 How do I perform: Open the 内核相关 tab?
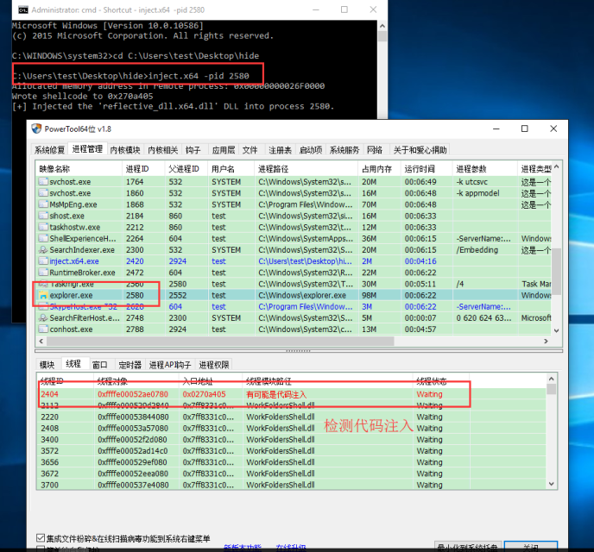(163, 150)
